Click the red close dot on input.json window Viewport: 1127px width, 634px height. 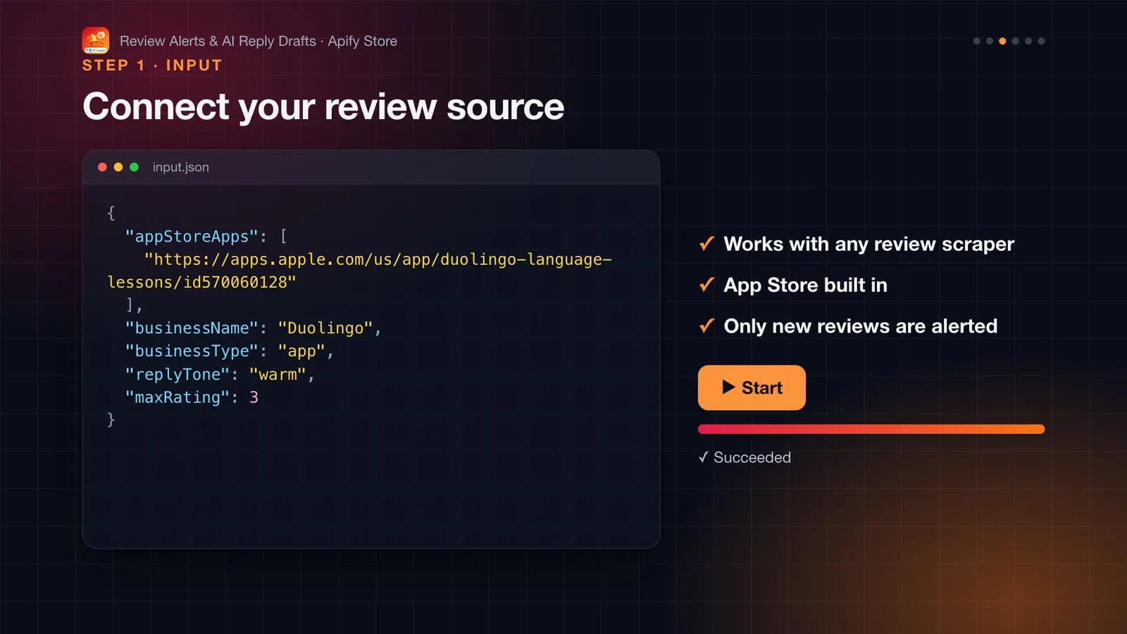tap(102, 167)
